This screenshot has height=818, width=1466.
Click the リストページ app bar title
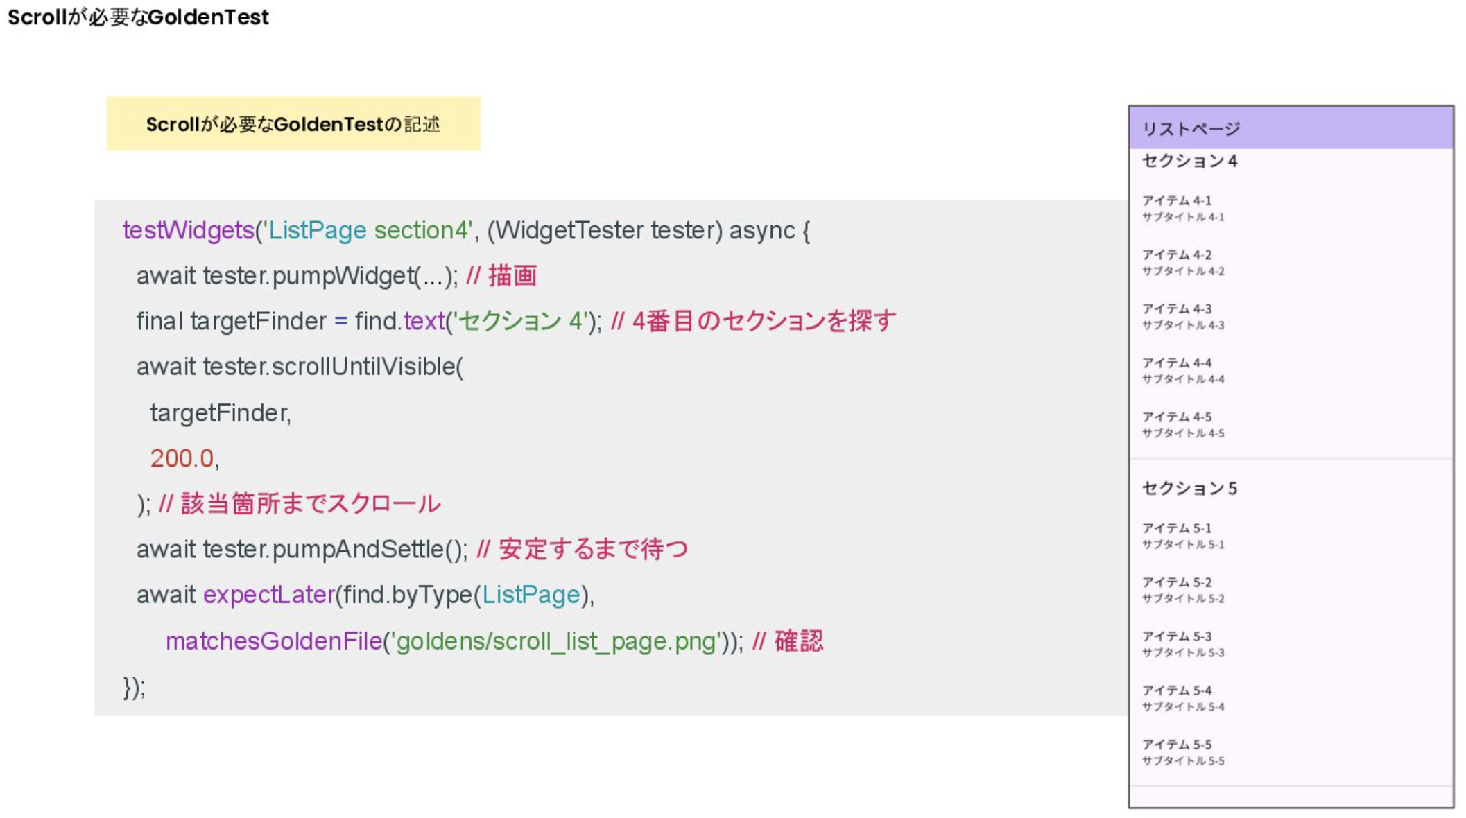coord(1191,129)
